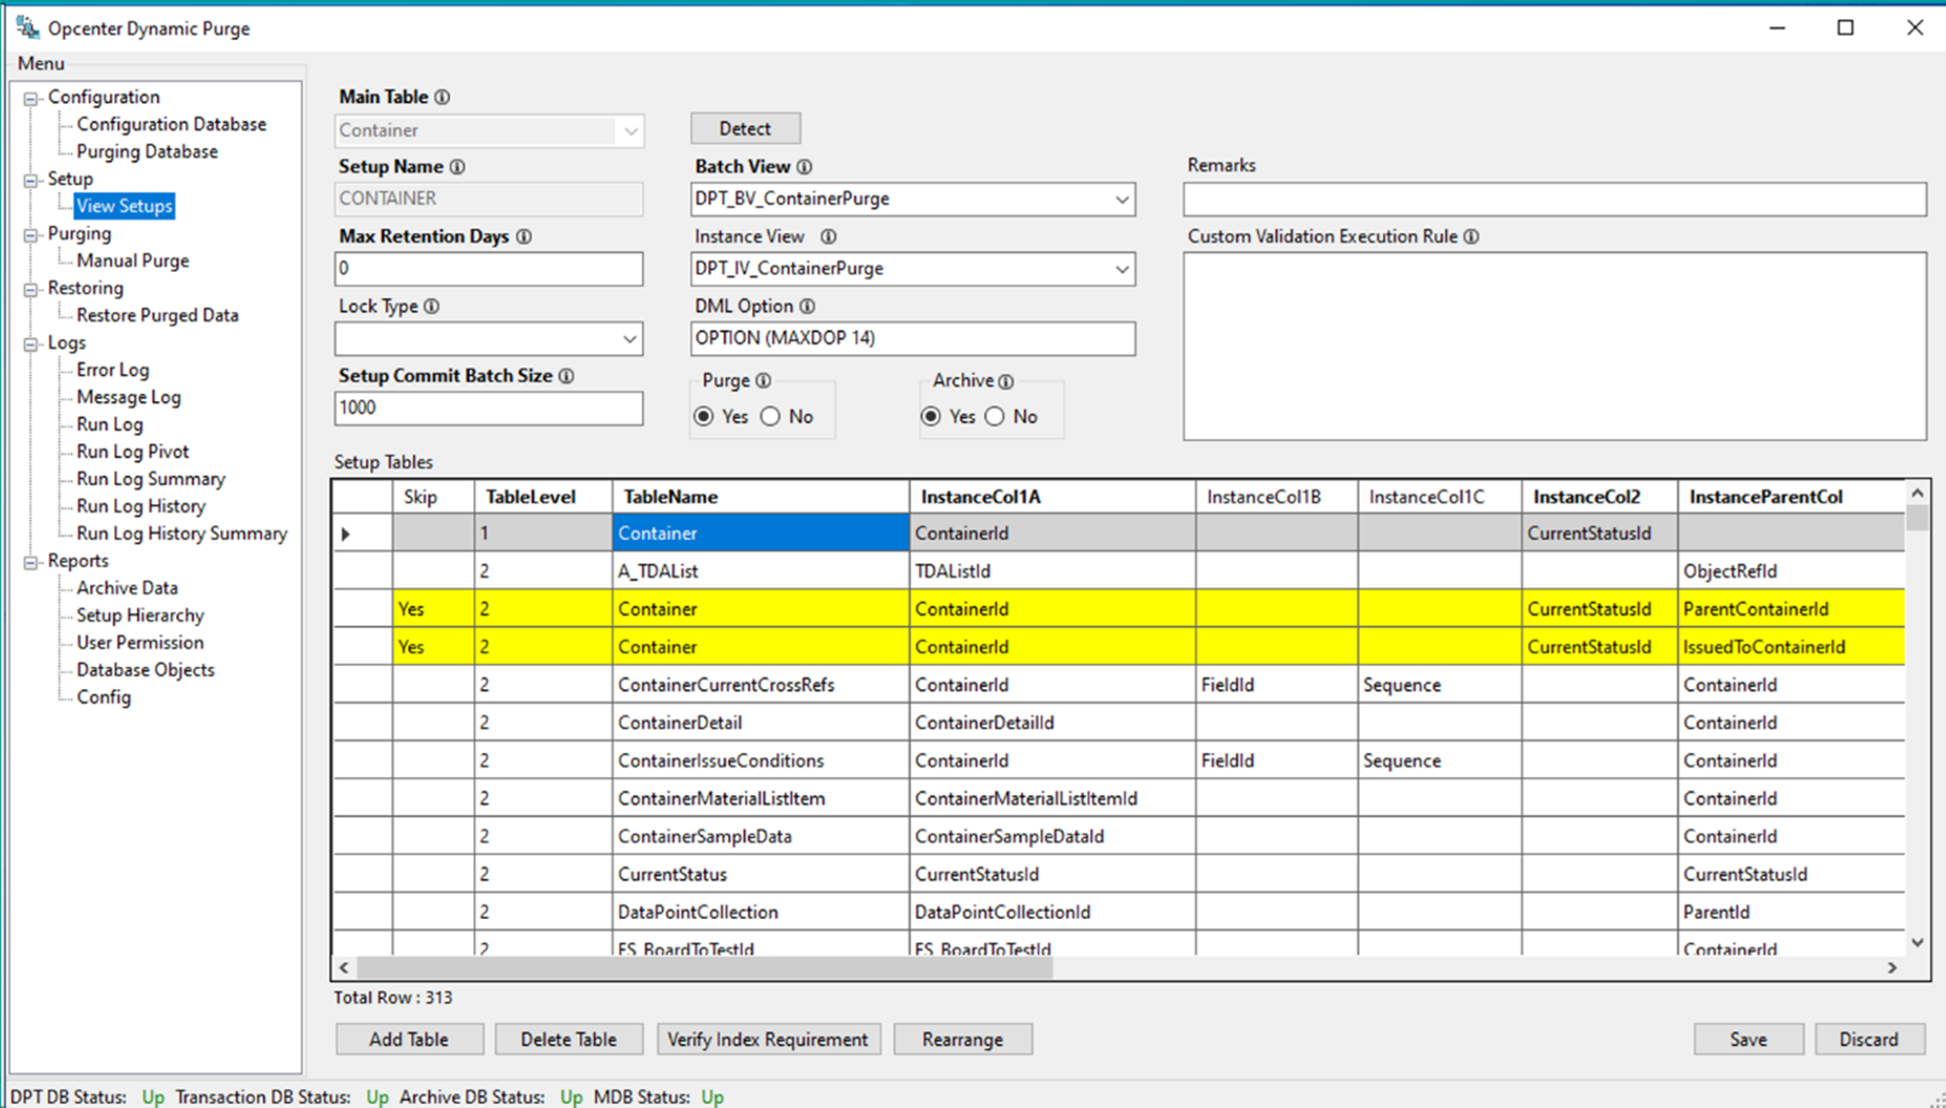This screenshot has width=1946, height=1108.
Task: Click info icon next to Main Table
Action: (442, 97)
